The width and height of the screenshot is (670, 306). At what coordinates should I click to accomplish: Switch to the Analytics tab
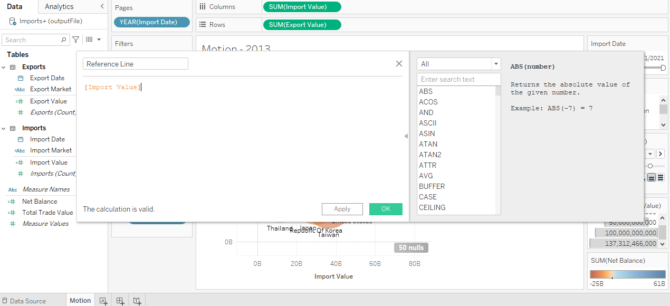(59, 6)
